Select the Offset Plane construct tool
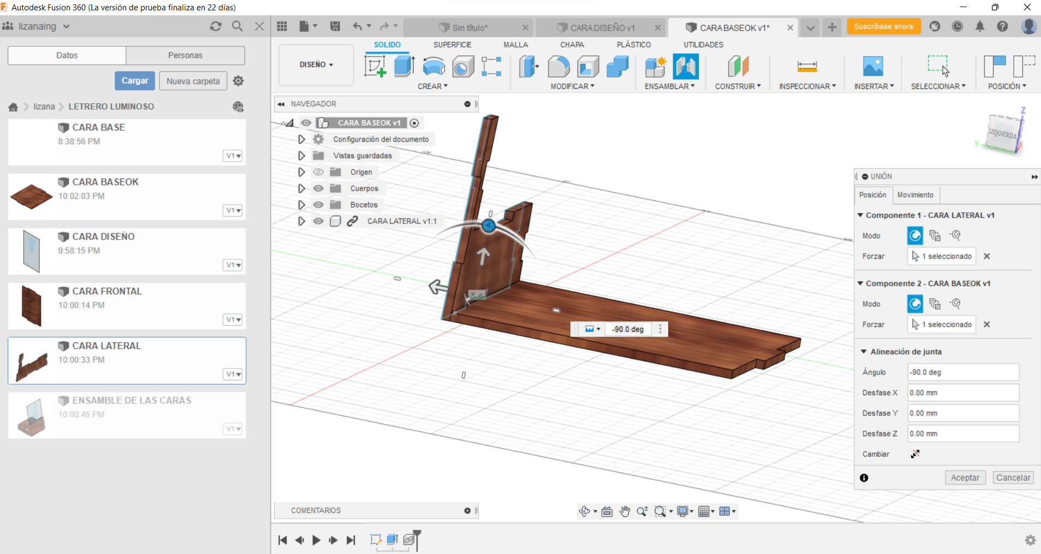This screenshot has width=1041, height=554. pyautogui.click(x=738, y=67)
